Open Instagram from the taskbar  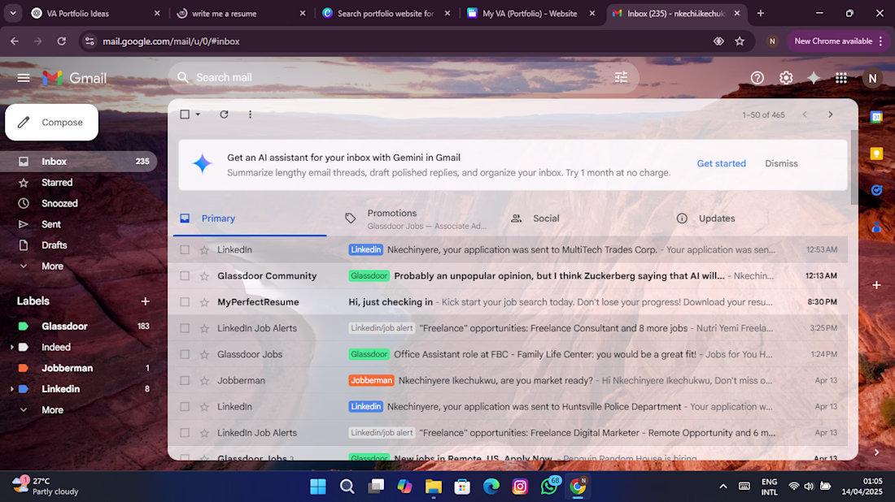click(519, 486)
